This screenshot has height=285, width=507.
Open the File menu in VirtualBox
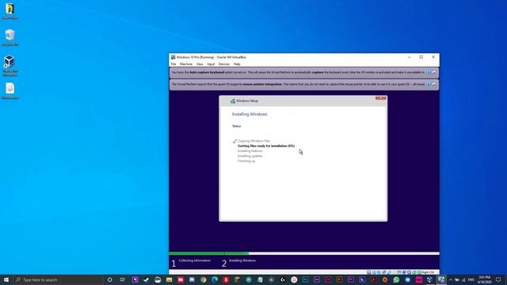click(x=173, y=64)
